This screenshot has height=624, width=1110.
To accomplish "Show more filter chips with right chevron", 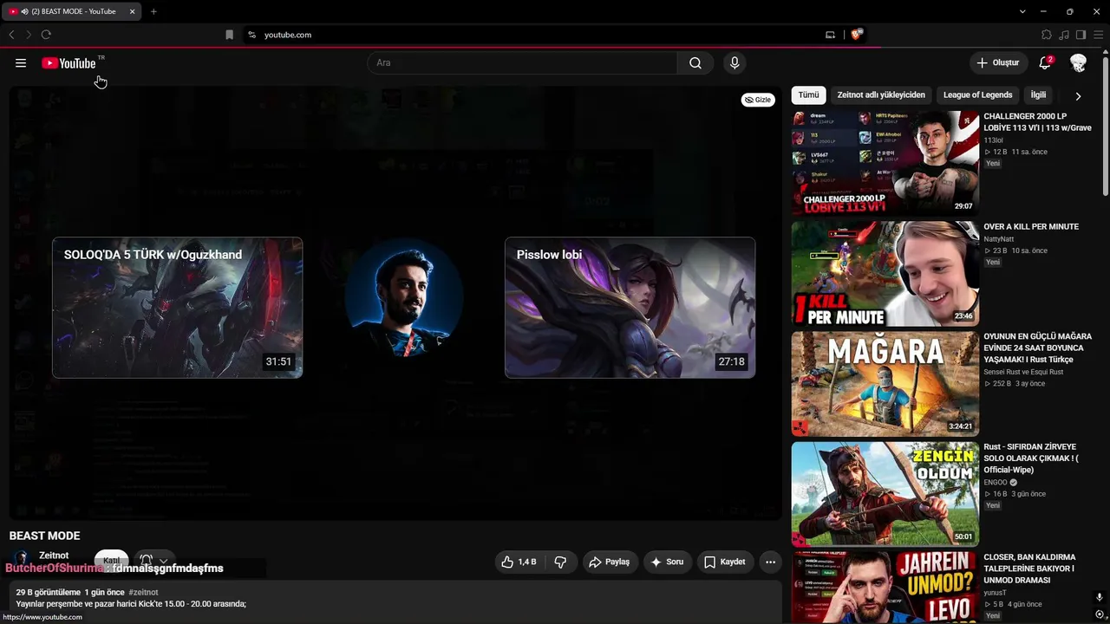I will click(x=1078, y=96).
